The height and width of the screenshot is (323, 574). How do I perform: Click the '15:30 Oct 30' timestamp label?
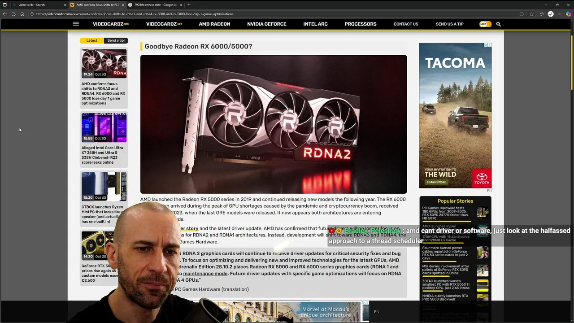click(x=95, y=197)
